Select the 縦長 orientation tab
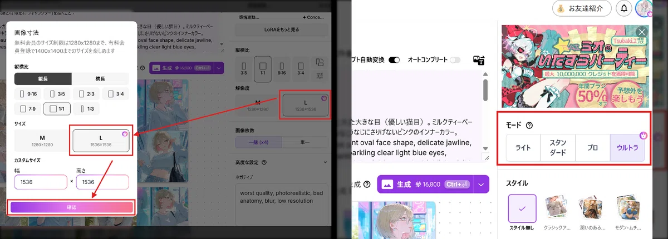This screenshot has height=239, width=668. coord(43,79)
